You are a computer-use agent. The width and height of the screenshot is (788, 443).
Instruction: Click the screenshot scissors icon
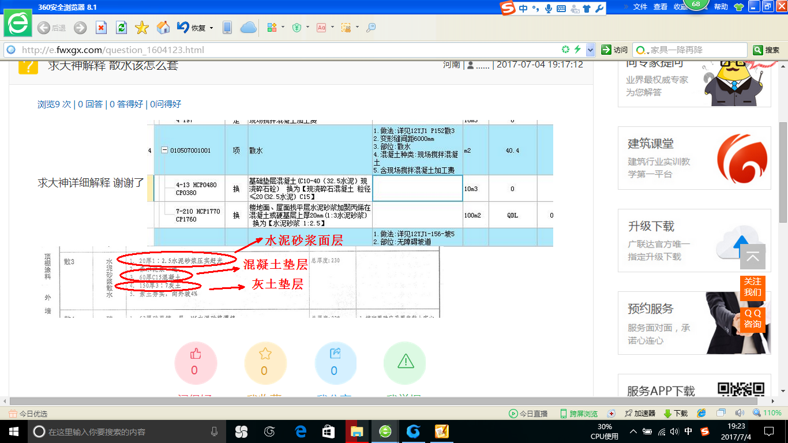(x=346, y=28)
